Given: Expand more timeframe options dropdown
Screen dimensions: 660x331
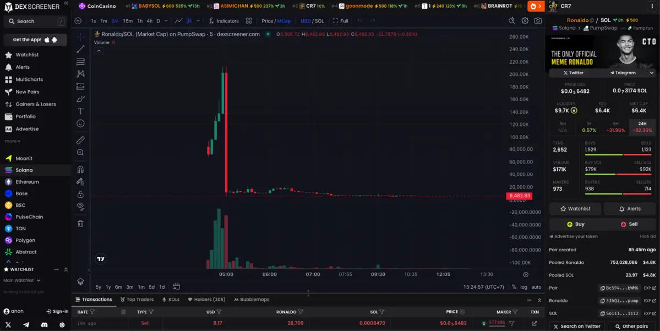Looking at the screenshot, I should [x=166, y=20].
